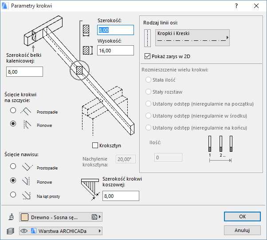Open Drewno - Sosna material dropdown

61,217
